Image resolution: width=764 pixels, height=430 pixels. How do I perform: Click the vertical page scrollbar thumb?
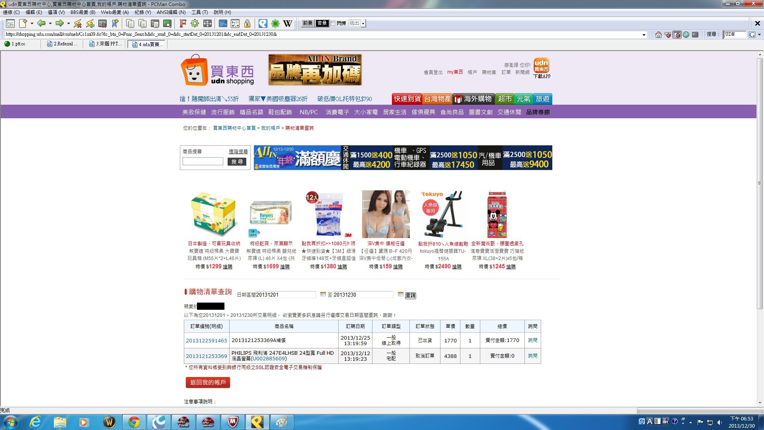point(760,183)
